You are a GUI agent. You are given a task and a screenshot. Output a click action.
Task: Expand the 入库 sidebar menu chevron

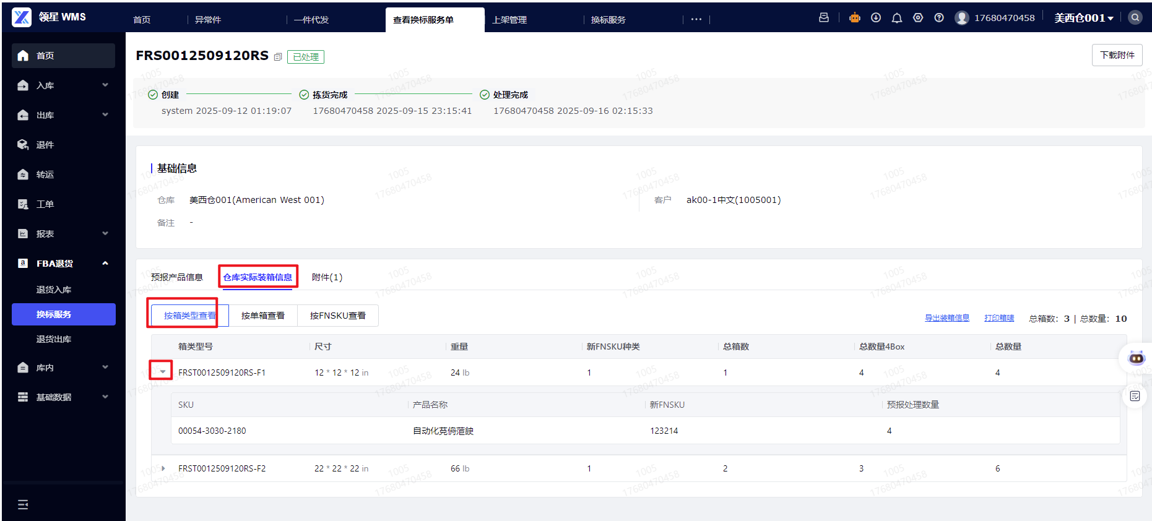point(105,85)
